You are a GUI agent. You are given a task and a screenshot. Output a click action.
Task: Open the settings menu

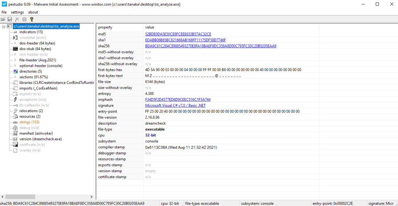point(17,12)
